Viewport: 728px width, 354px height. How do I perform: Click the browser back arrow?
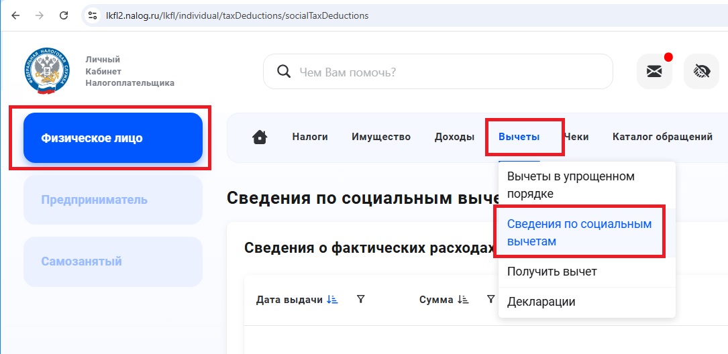(15, 15)
